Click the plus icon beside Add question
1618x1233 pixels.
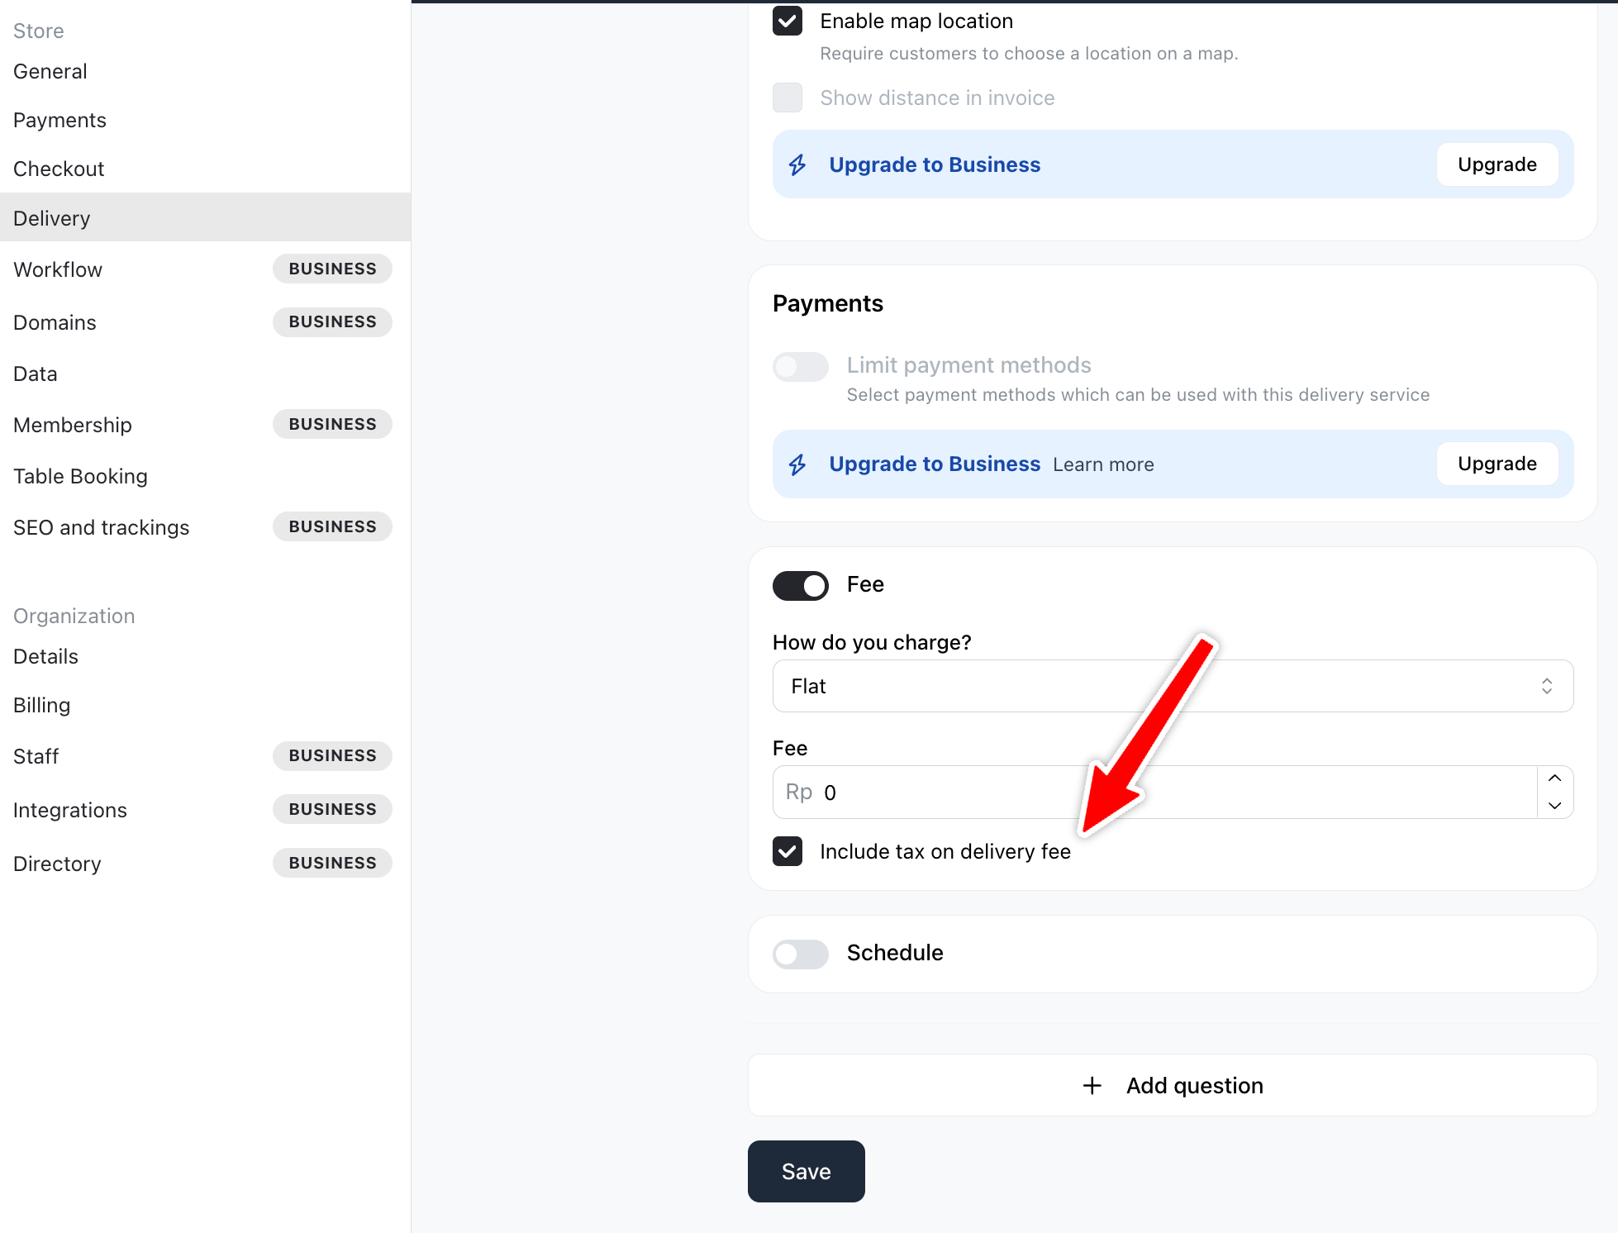pos(1092,1086)
